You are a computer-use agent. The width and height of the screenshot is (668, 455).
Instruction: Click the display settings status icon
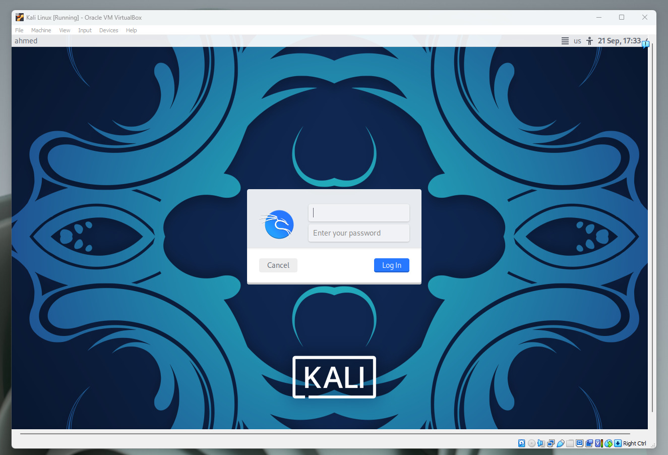click(579, 443)
